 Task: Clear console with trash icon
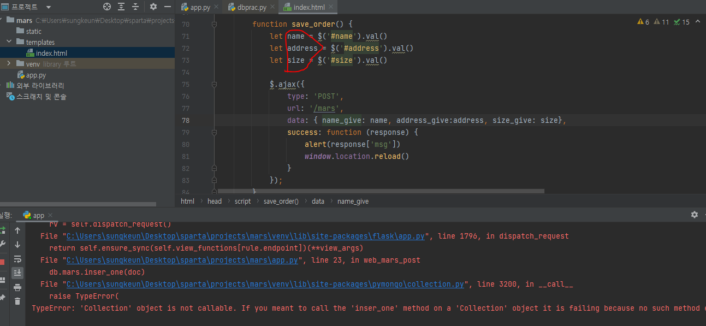point(17,301)
